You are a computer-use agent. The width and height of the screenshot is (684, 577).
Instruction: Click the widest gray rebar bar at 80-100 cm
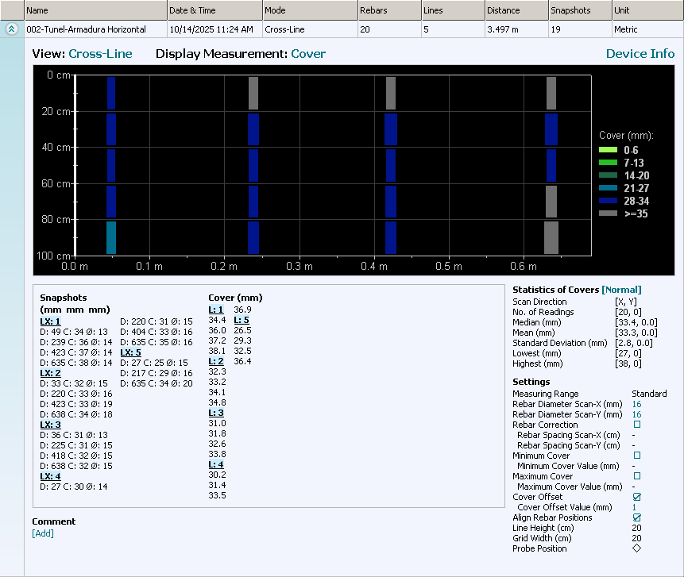[x=551, y=237]
